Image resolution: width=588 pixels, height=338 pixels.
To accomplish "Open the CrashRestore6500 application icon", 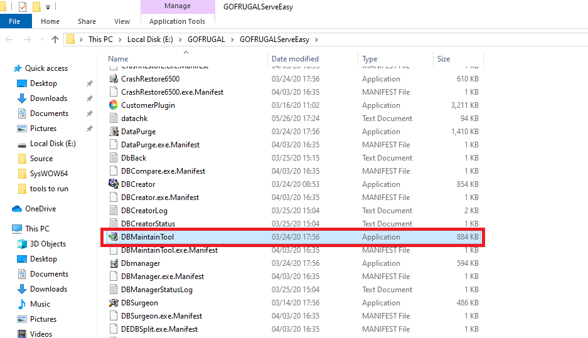I will [114, 78].
